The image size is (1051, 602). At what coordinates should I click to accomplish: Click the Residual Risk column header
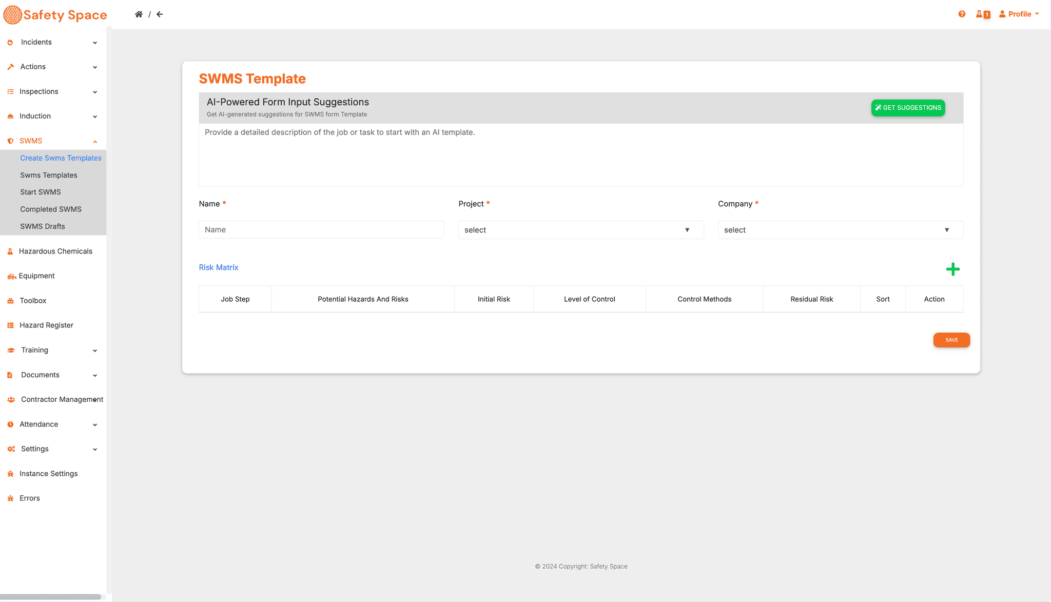point(812,299)
